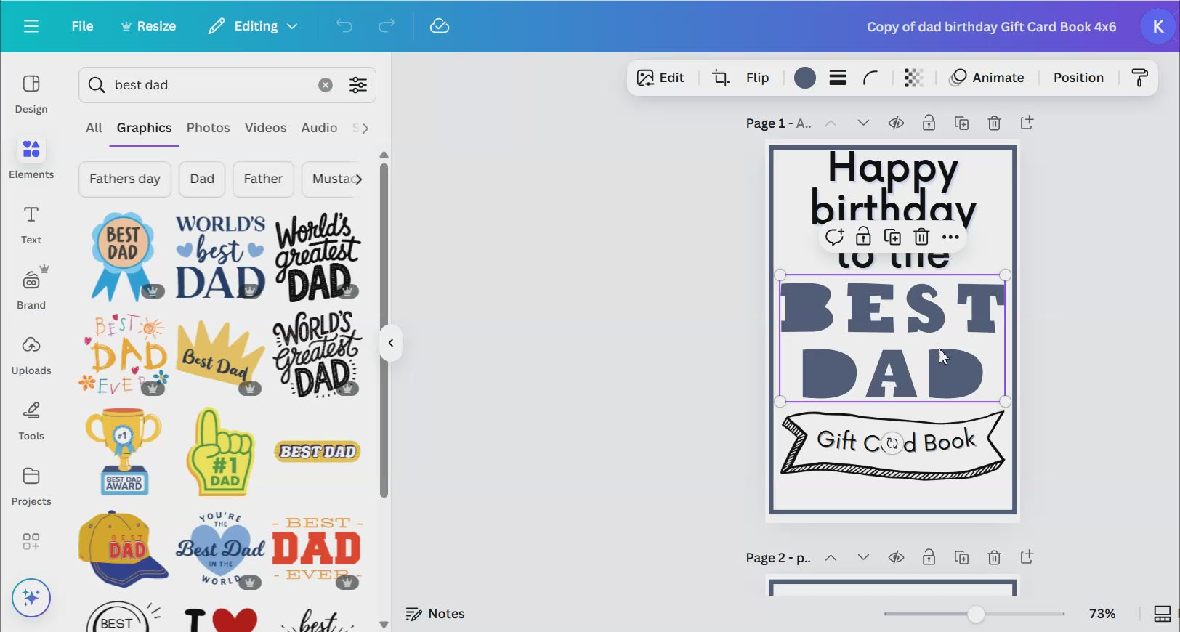Select the #1 Dad foam finger graphic
The width and height of the screenshot is (1180, 632).
(220, 452)
